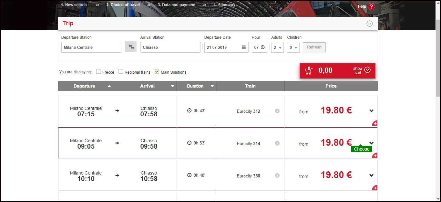This screenshot has width=441, height=202.
Task: Swap departure and arrival stations
Action: [x=131, y=47]
